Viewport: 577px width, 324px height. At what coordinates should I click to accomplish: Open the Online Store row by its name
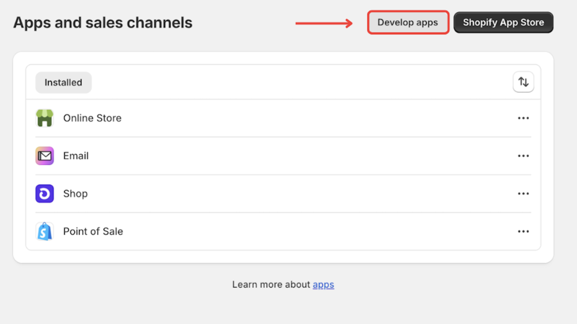tap(92, 118)
